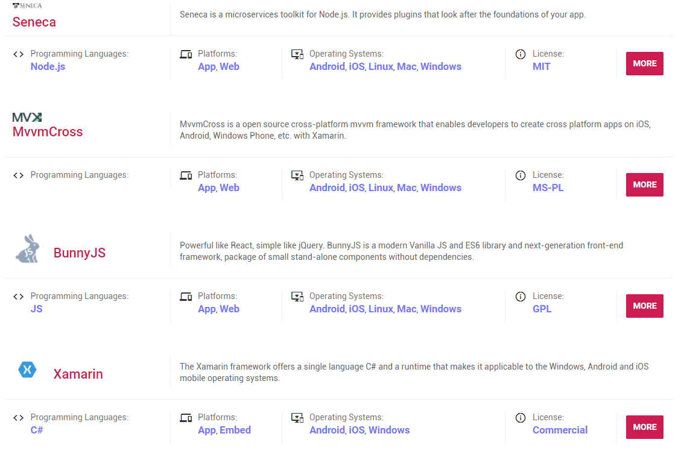Screen dimensions: 684x454
Task: Select App platform in BunnyJS row
Action: 207,309
